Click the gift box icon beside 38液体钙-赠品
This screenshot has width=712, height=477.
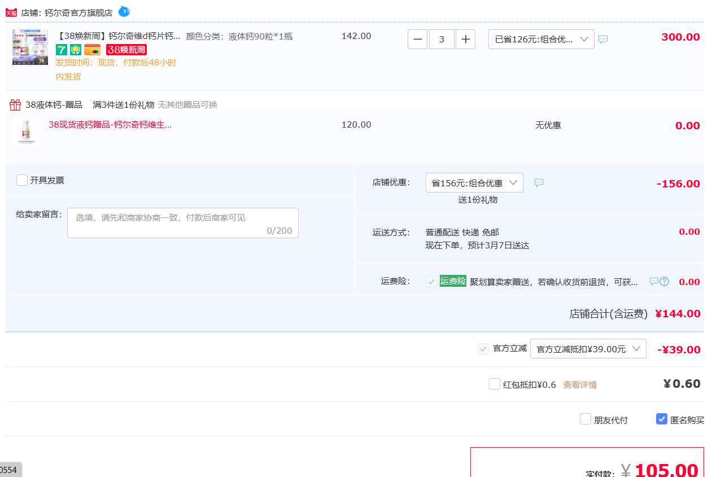tap(15, 104)
